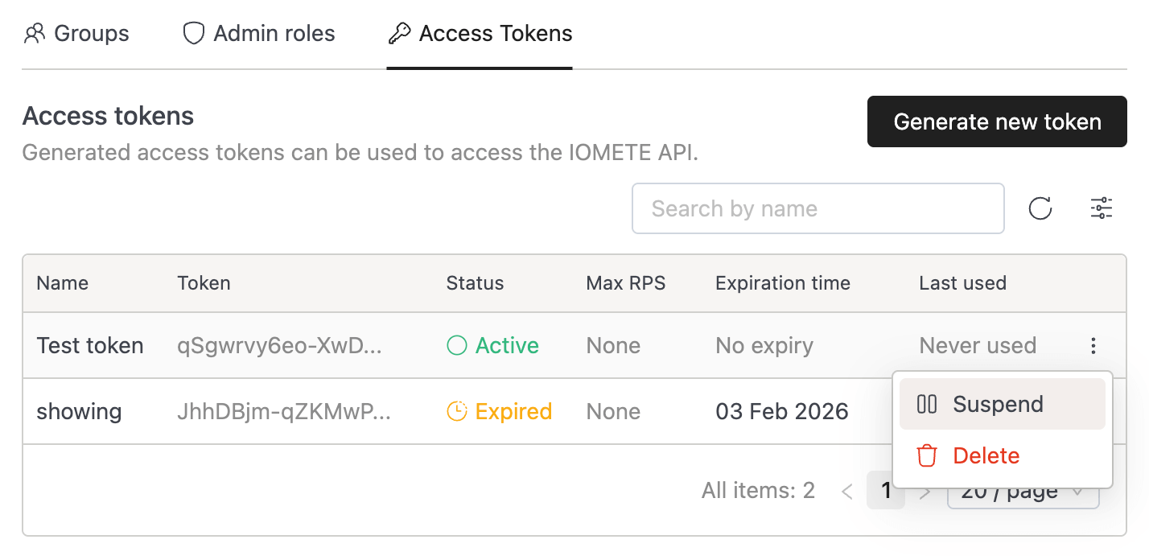
Task: Click the Expired status clock icon
Action: click(456, 412)
